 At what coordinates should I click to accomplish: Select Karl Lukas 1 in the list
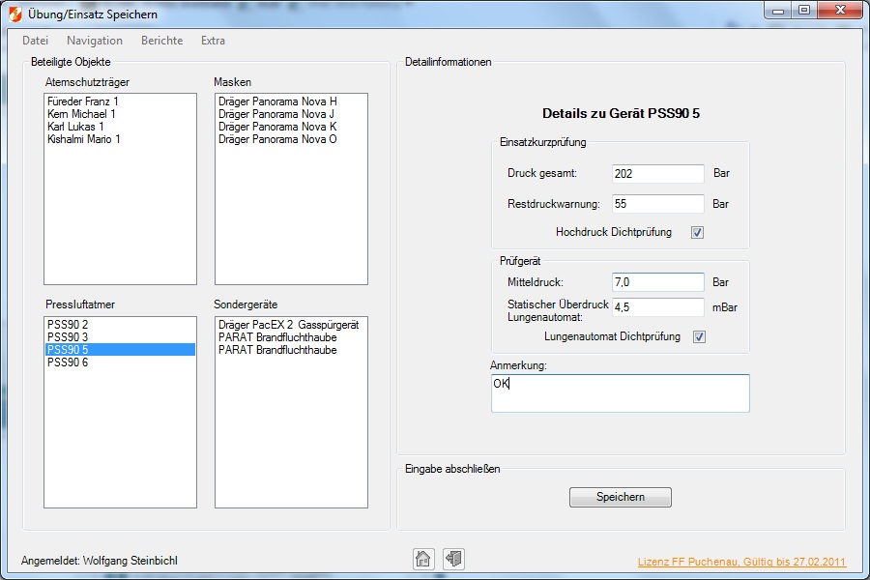(x=120, y=127)
